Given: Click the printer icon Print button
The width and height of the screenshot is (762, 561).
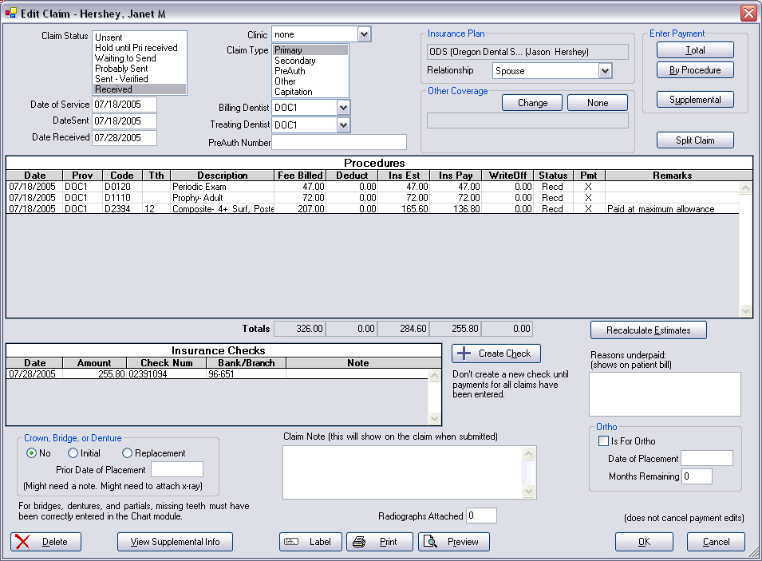Looking at the screenshot, I should 380,542.
